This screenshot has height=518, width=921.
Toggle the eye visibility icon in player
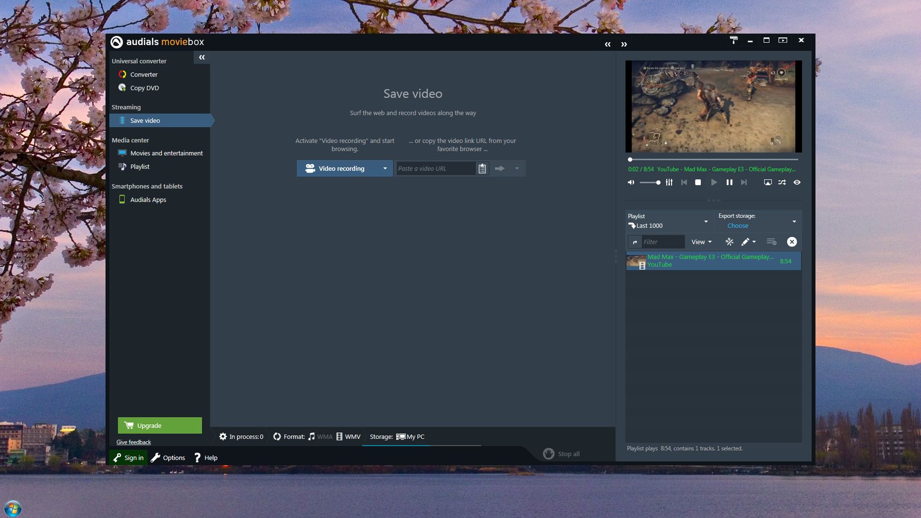pyautogui.click(x=797, y=182)
